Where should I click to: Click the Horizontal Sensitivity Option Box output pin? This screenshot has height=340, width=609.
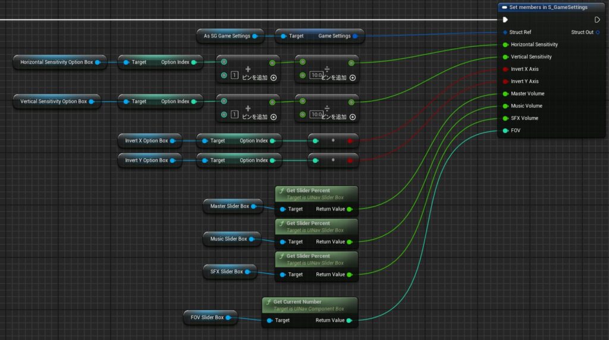point(98,62)
